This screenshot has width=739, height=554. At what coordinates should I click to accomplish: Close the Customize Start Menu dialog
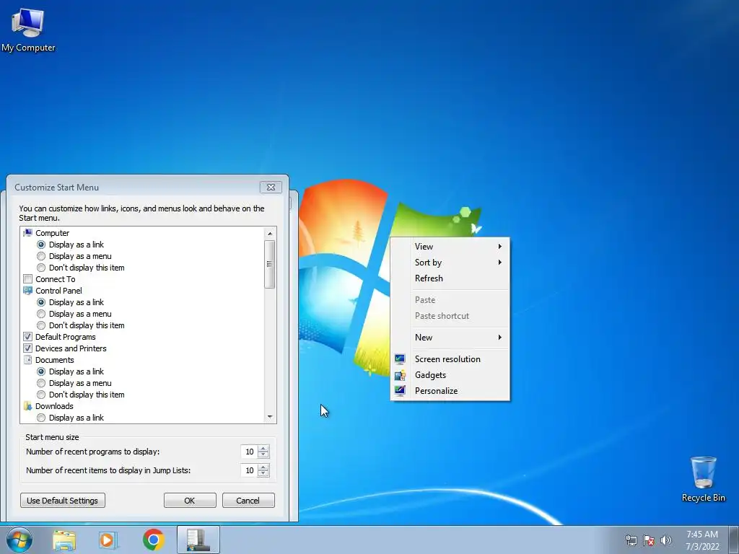point(271,187)
